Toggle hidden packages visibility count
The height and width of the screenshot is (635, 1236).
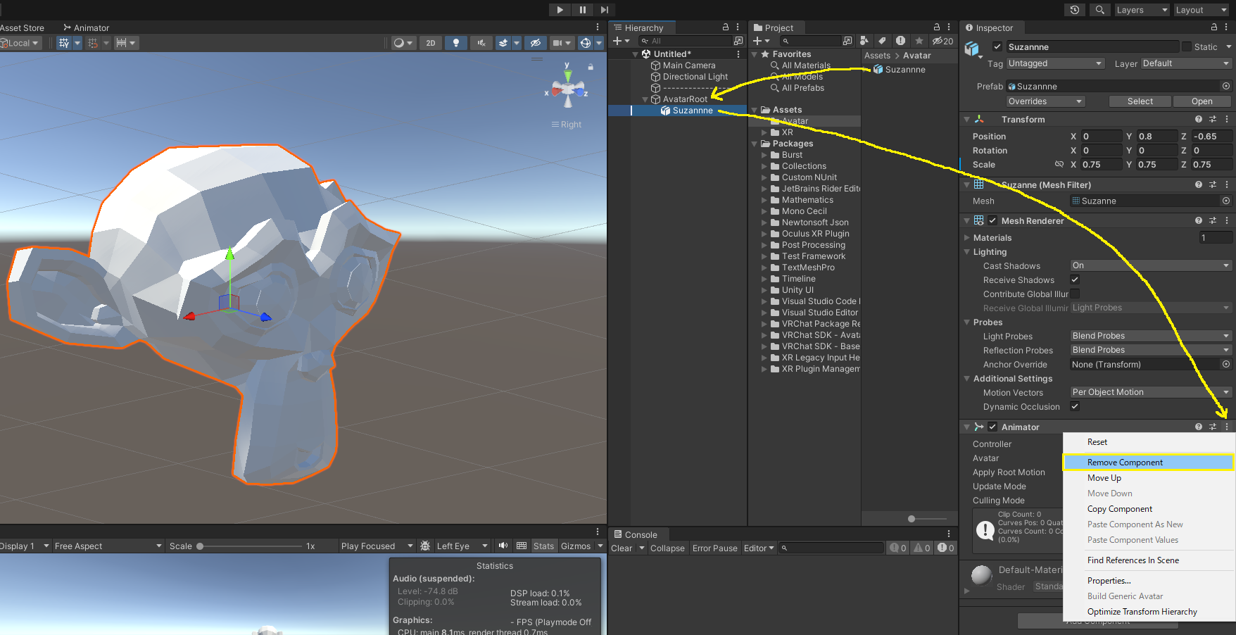[x=943, y=41]
